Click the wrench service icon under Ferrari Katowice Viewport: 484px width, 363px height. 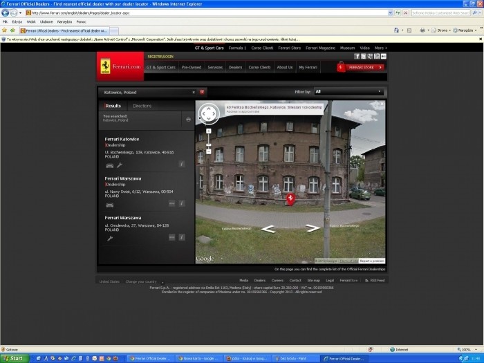click(120, 165)
